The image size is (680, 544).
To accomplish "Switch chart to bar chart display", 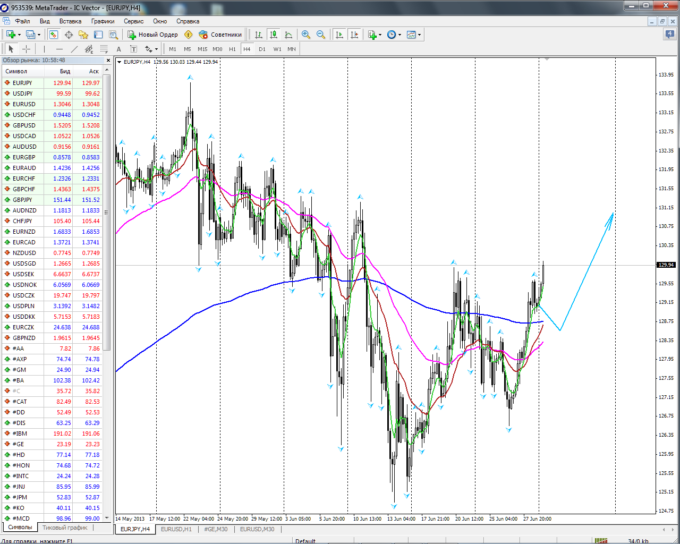I will coord(259,35).
